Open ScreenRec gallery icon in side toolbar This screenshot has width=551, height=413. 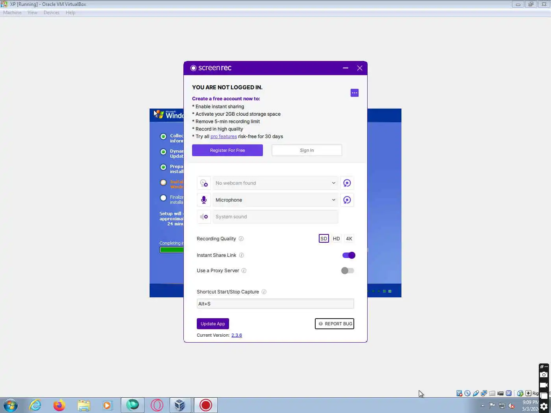[544, 396]
